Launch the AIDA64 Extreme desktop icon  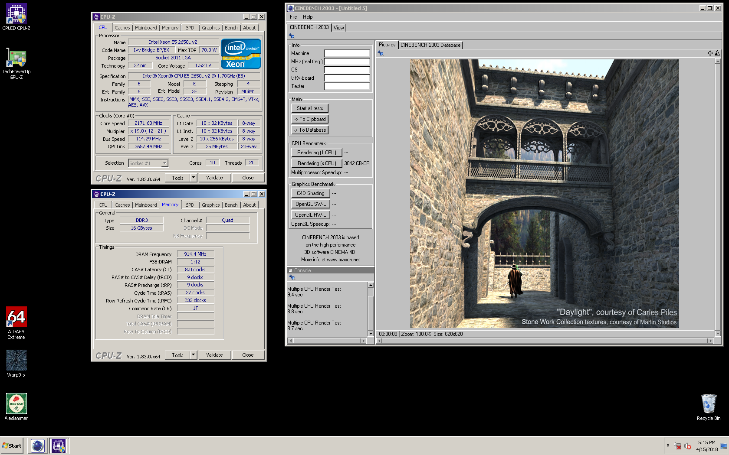coord(16,323)
